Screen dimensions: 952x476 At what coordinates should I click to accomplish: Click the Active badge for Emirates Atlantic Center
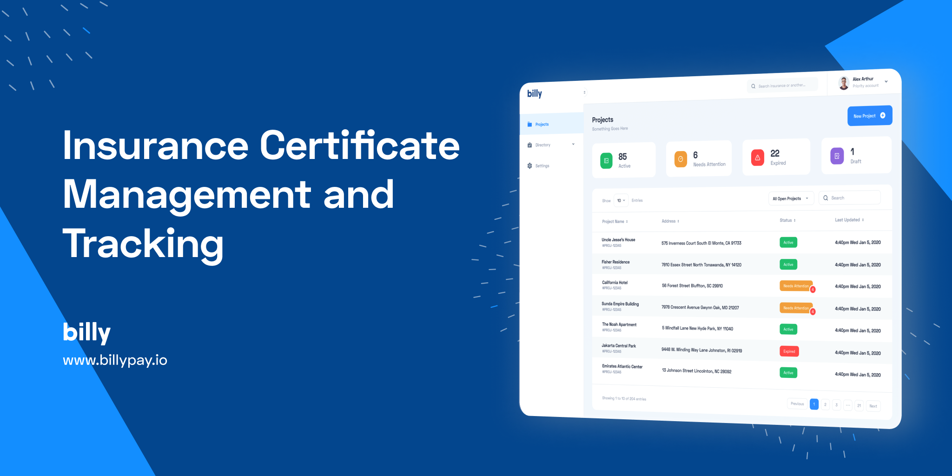(x=788, y=373)
